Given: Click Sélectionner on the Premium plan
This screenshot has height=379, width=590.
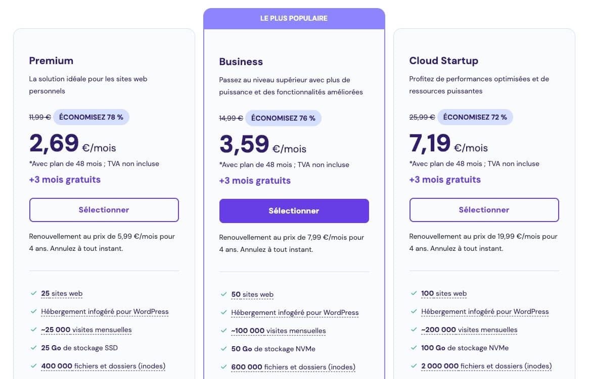Looking at the screenshot, I should pos(104,210).
